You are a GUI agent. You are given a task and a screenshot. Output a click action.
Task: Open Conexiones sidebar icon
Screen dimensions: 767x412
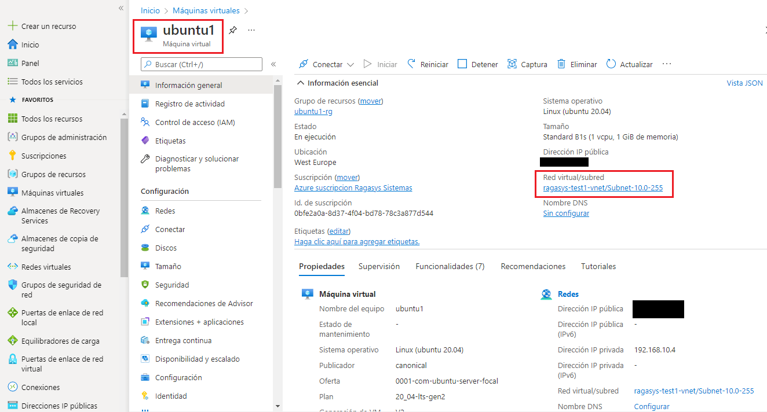point(12,387)
